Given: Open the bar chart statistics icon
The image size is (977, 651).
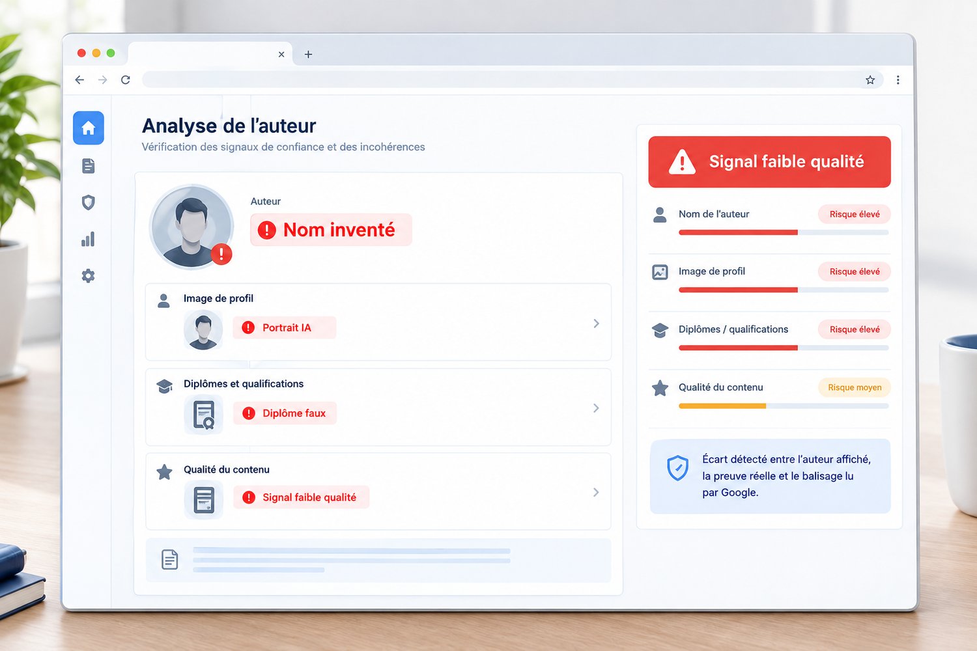Looking at the screenshot, I should [x=89, y=239].
